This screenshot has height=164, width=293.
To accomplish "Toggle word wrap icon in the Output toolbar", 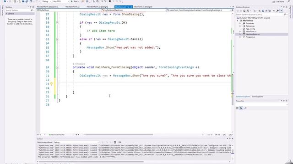I will pos(119,142).
